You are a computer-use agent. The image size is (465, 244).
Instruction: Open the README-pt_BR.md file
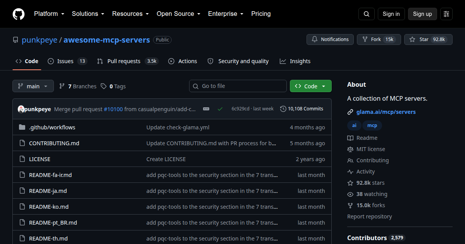pyautogui.click(x=53, y=223)
